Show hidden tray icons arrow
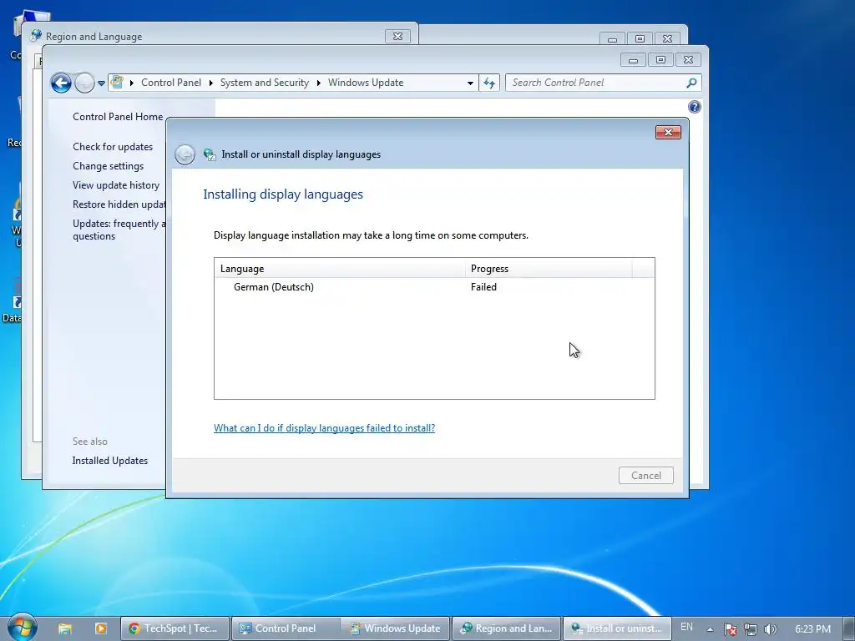The width and height of the screenshot is (855, 641). pyautogui.click(x=710, y=629)
